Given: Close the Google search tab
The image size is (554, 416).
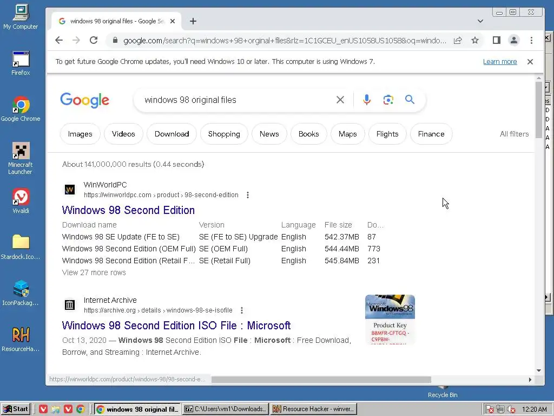Looking at the screenshot, I should click(x=173, y=21).
